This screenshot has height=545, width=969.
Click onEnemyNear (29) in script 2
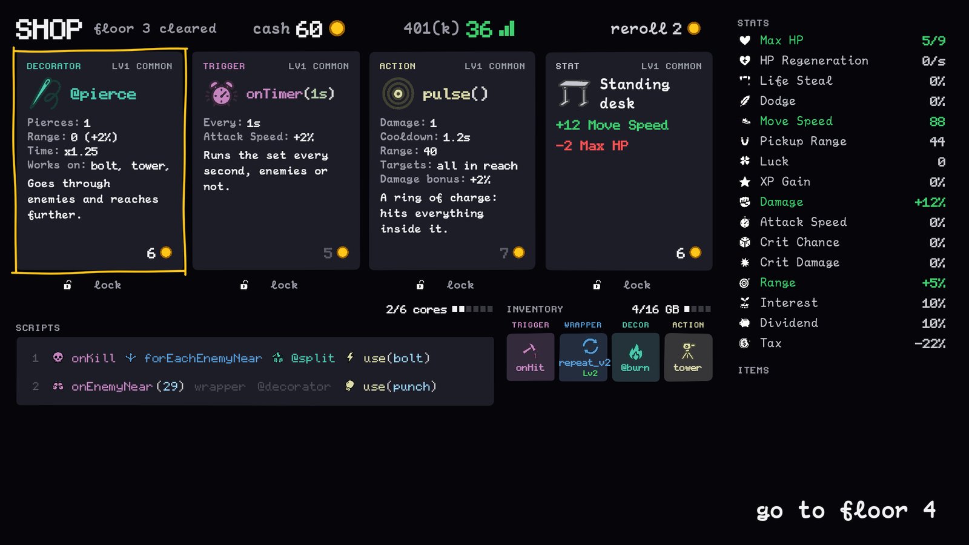(118, 386)
